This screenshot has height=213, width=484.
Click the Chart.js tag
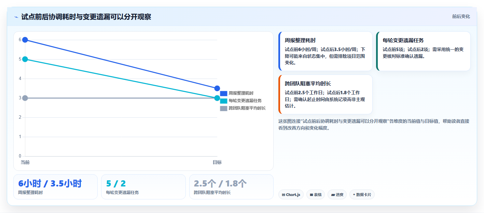[x=291, y=195]
